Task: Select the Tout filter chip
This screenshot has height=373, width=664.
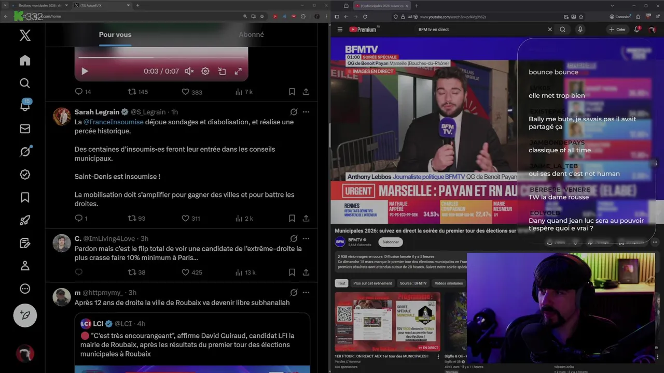Action: [x=341, y=283]
